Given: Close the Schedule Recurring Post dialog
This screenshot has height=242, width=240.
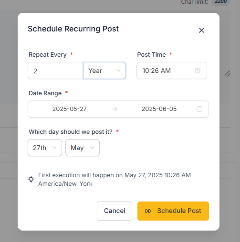Looking at the screenshot, I should coord(201,30).
